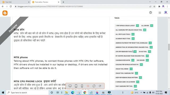Rotate the preview device orientation

pos(94,86)
